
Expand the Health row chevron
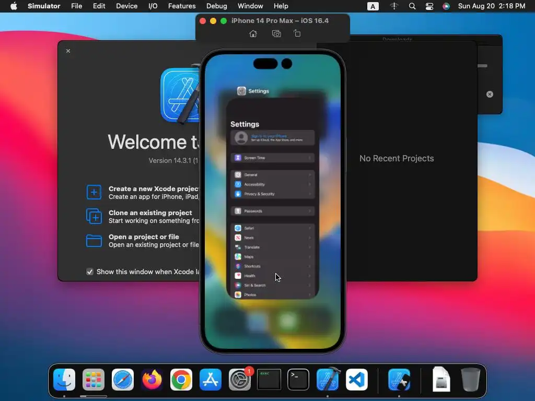coord(309,276)
